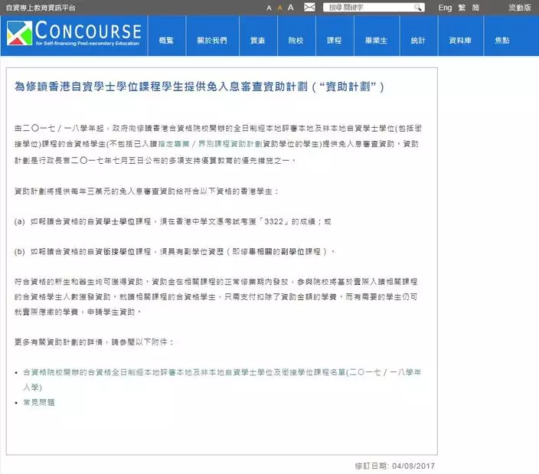
Task: Open the 畢業生 menu
Action: pyautogui.click(x=376, y=41)
